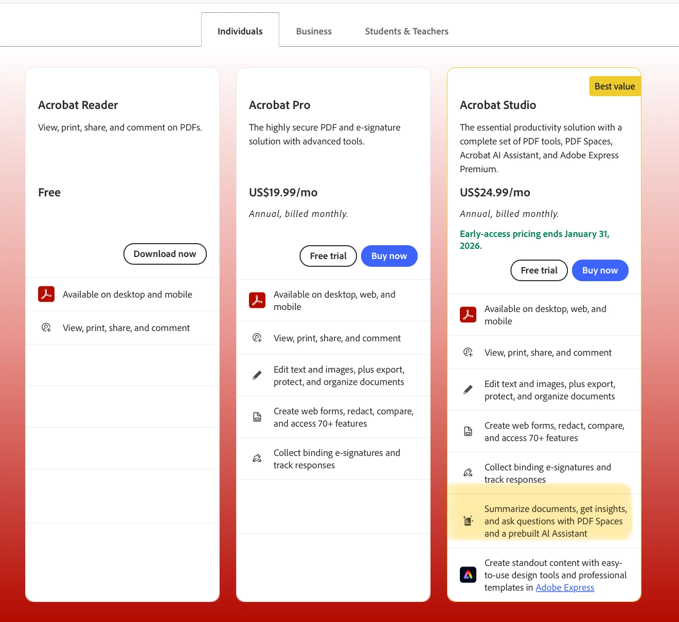Click 'Collect binding e-signatures' text in Acrobat Pro
The width and height of the screenshot is (679, 622).
[x=337, y=459]
